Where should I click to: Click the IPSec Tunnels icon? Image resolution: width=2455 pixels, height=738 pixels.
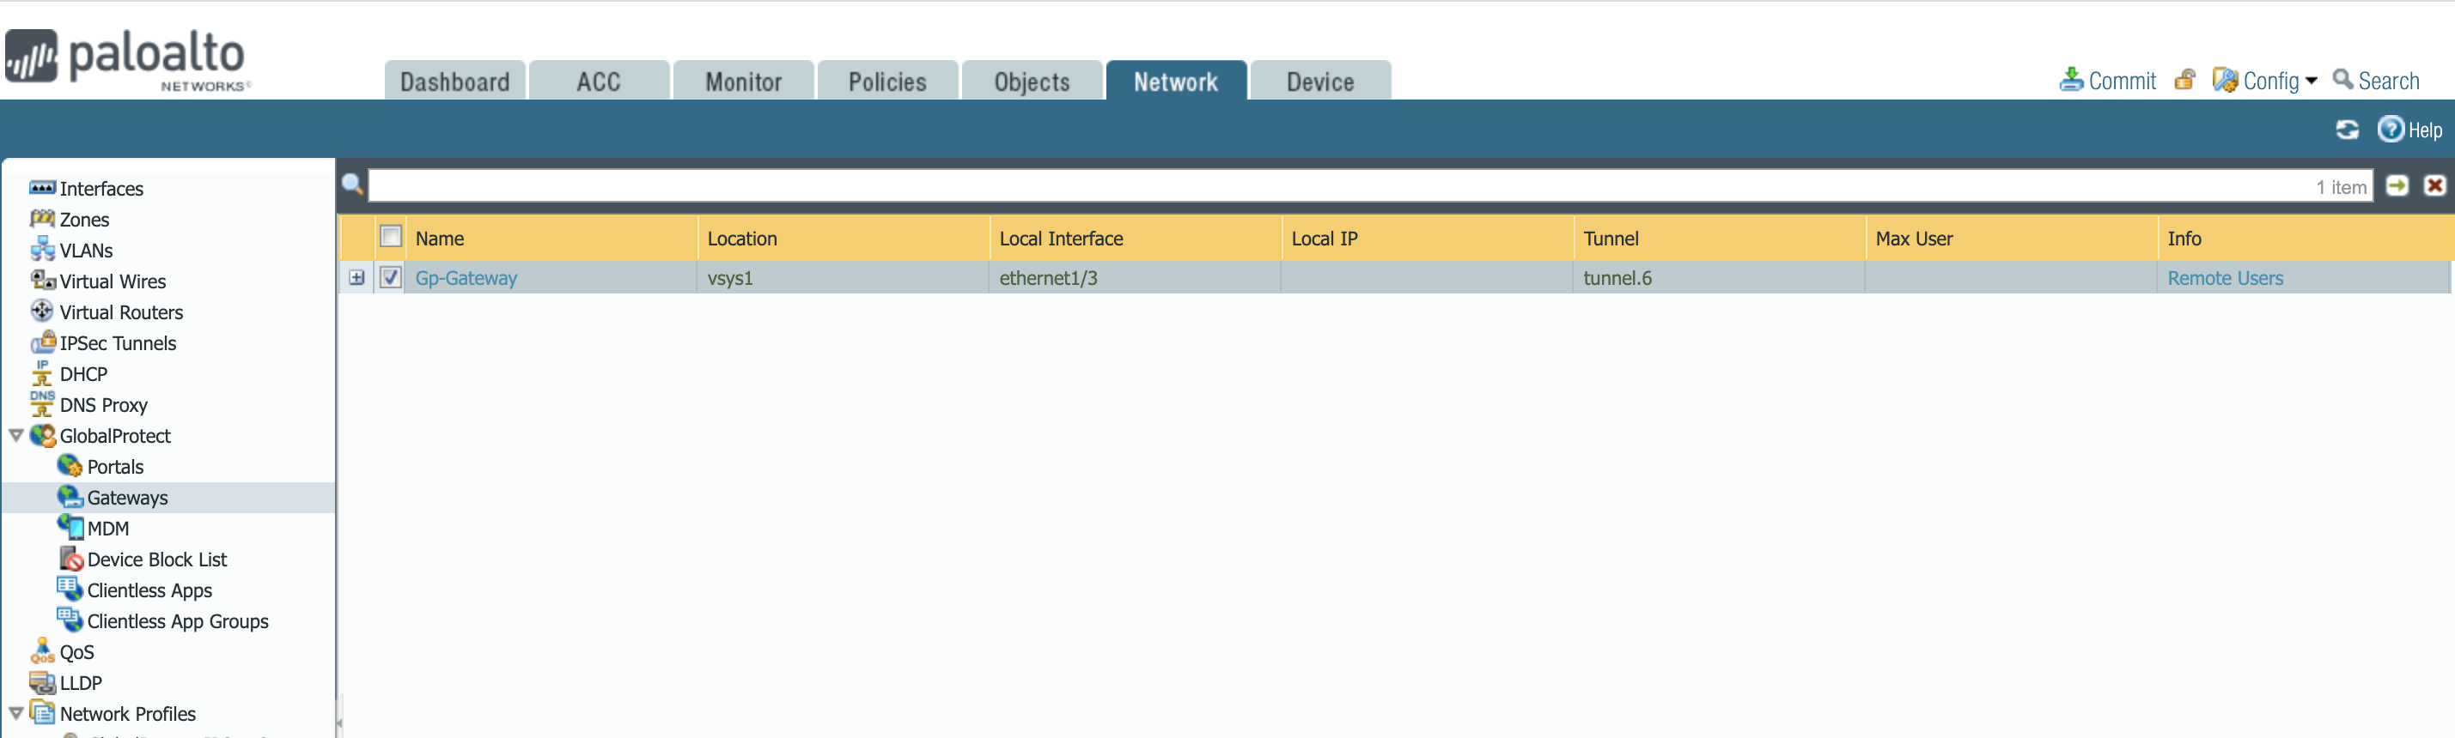coord(42,342)
